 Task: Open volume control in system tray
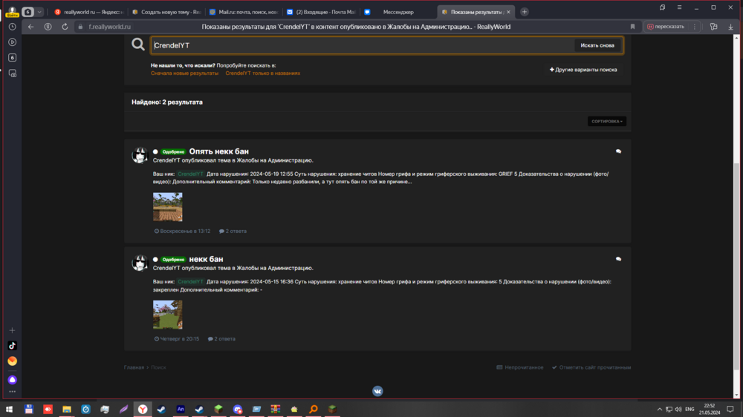[678, 410]
